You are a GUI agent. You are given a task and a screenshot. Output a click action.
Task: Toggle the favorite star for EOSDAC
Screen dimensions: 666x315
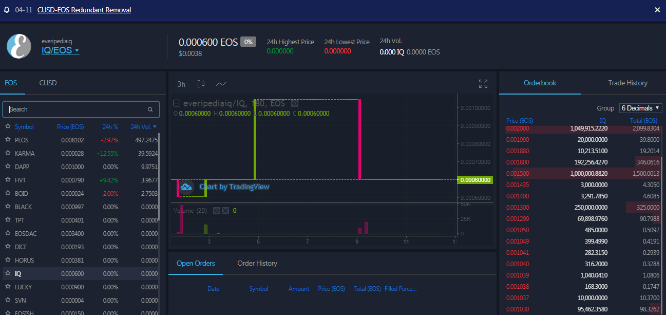[8, 233]
